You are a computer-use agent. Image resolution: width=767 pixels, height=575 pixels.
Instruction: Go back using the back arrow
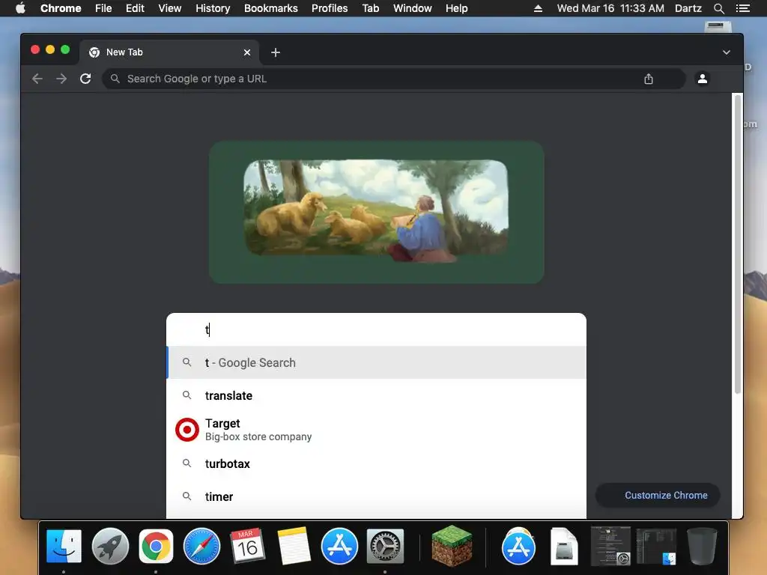click(37, 79)
